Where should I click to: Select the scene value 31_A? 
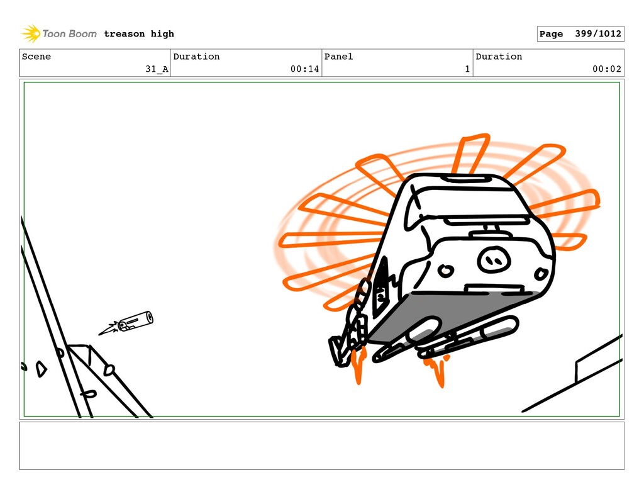click(x=157, y=69)
